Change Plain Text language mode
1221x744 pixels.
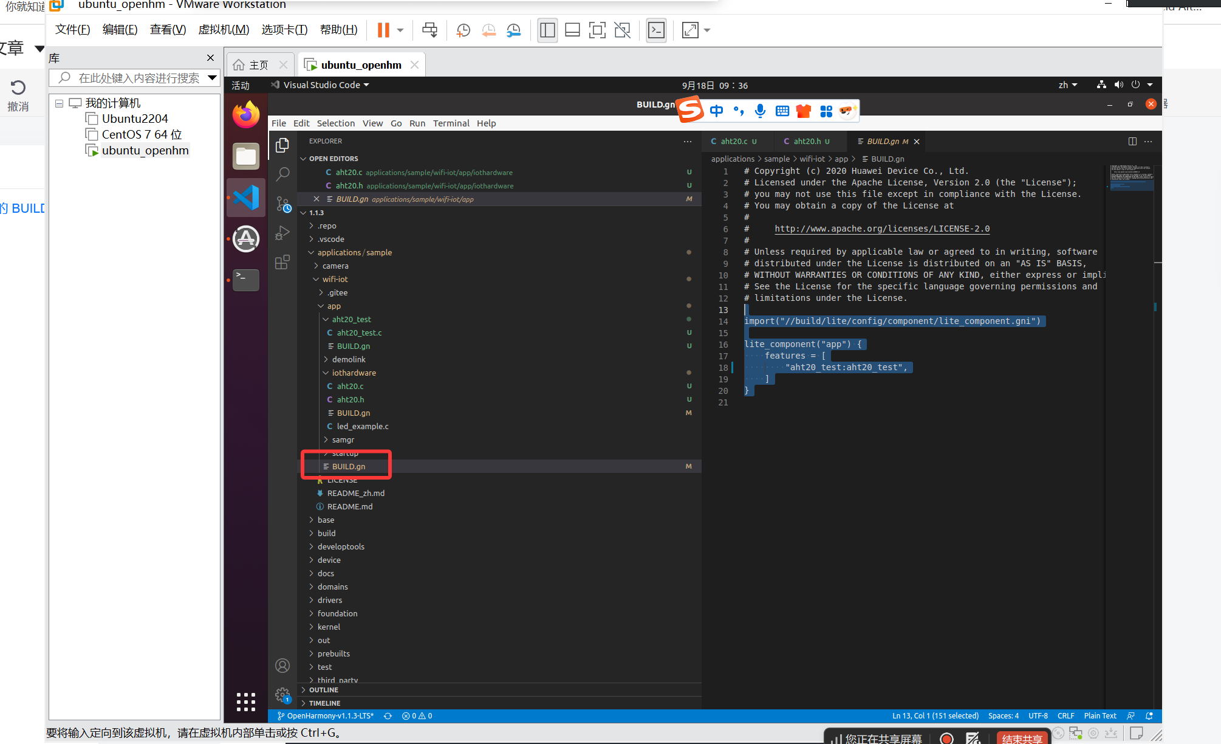click(x=1100, y=716)
